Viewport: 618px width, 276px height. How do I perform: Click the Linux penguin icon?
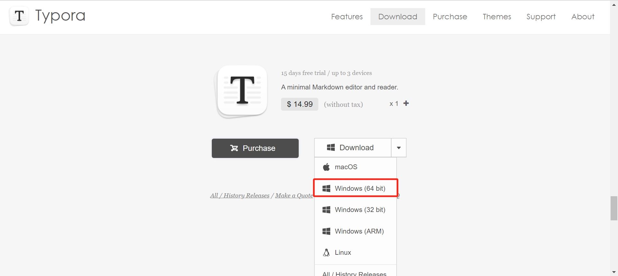pos(326,253)
